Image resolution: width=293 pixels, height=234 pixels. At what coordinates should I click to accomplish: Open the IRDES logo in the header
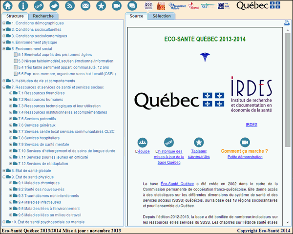click(x=149, y=6)
